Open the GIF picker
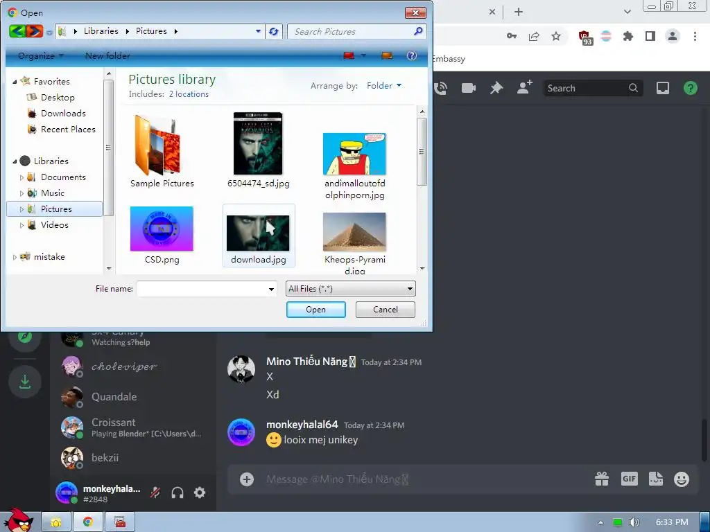 pyautogui.click(x=630, y=479)
